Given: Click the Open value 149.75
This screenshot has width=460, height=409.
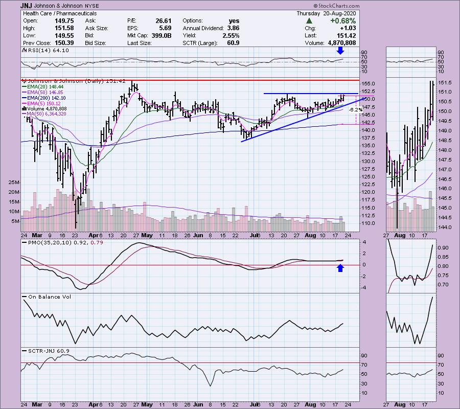Looking at the screenshot, I should tap(64, 21).
